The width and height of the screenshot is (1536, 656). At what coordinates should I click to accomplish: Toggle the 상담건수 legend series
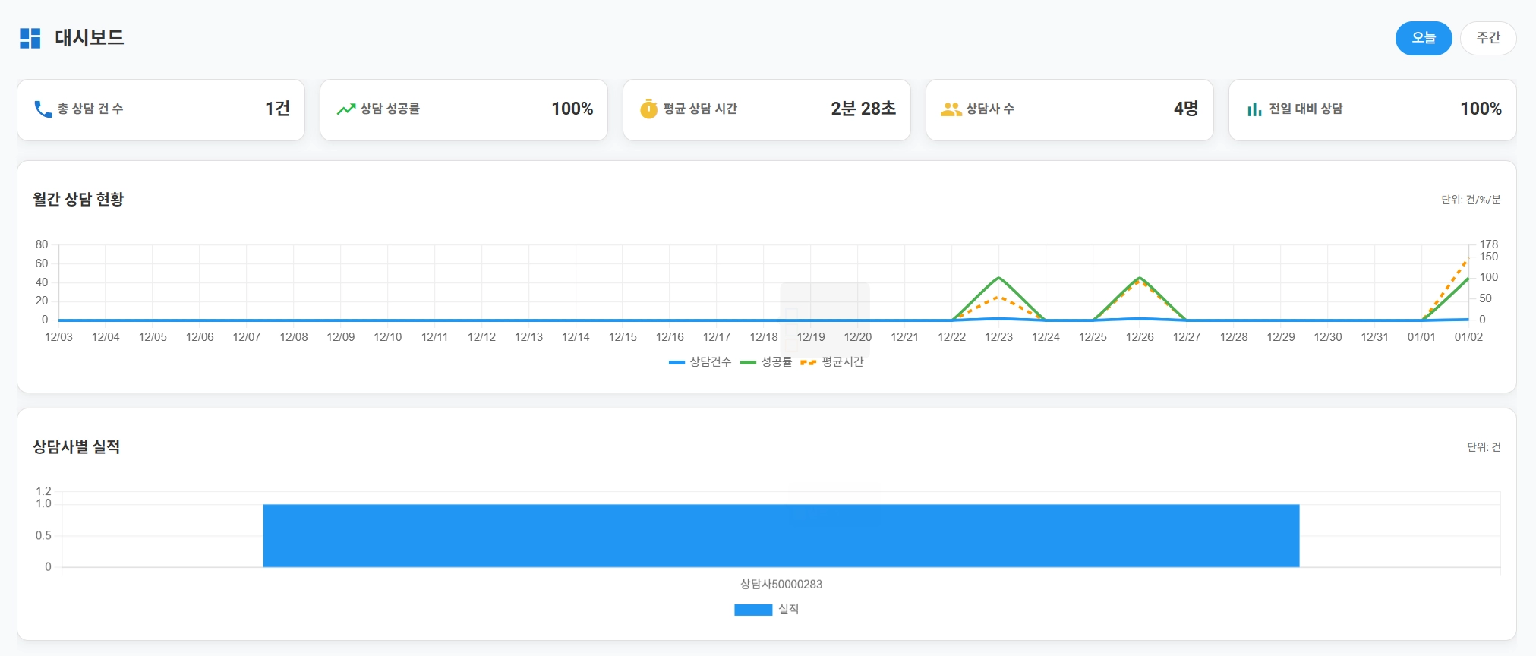tap(700, 362)
